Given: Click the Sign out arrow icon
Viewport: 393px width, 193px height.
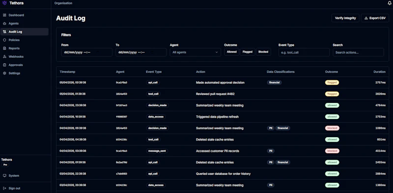Looking at the screenshot, I should click(4, 188).
